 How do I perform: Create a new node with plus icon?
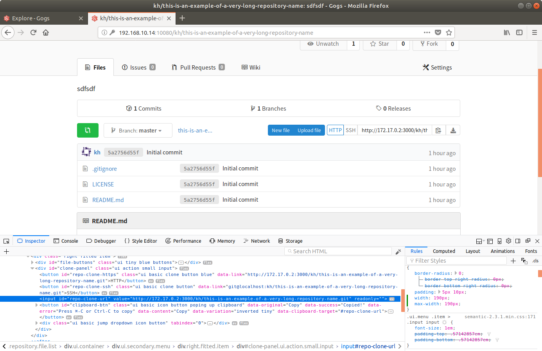pos(6,251)
